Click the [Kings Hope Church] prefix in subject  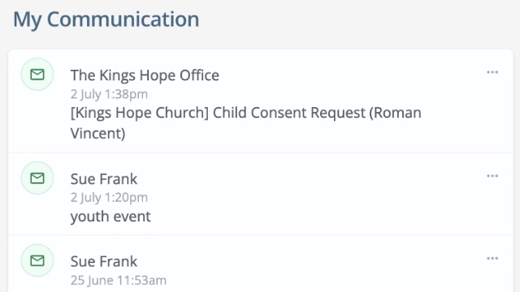pos(140,113)
